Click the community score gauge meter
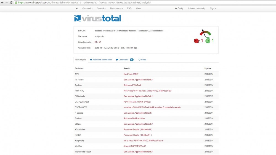 pyautogui.click(x=205, y=33)
